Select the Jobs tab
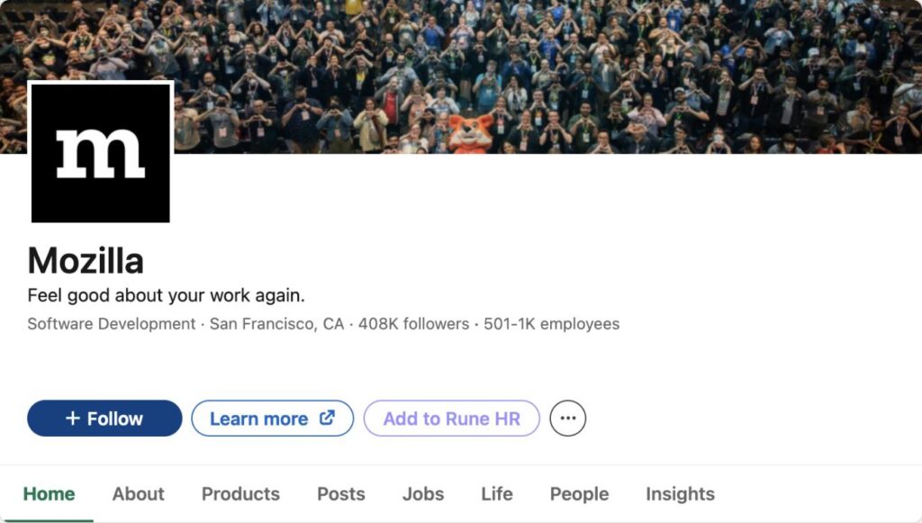This screenshot has width=922, height=523. click(422, 493)
